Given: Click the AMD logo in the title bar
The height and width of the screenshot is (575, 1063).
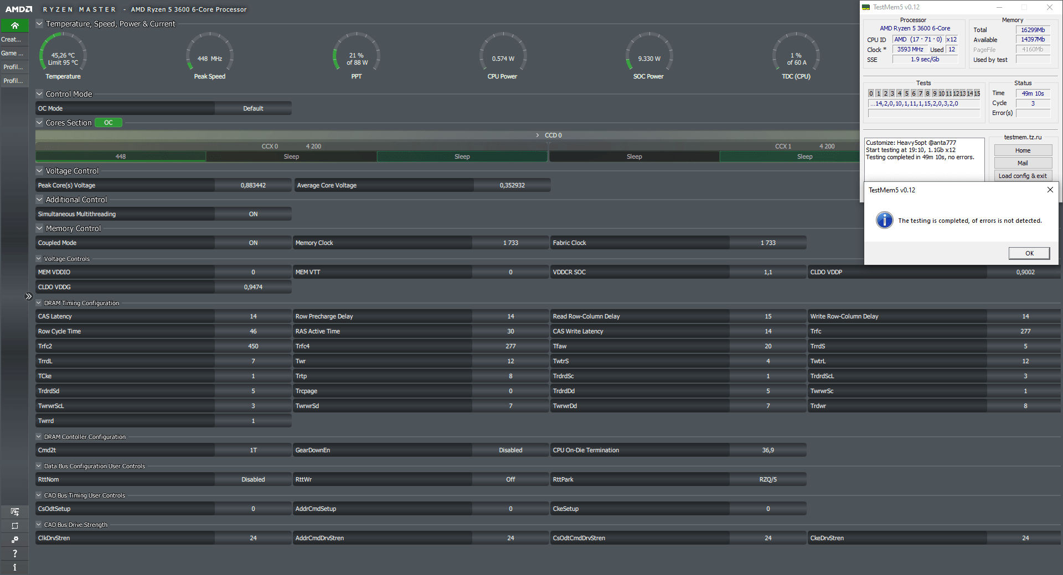Looking at the screenshot, I should coord(19,9).
